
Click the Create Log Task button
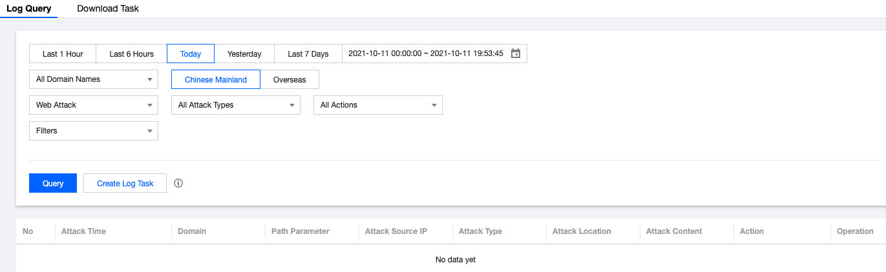click(x=125, y=183)
